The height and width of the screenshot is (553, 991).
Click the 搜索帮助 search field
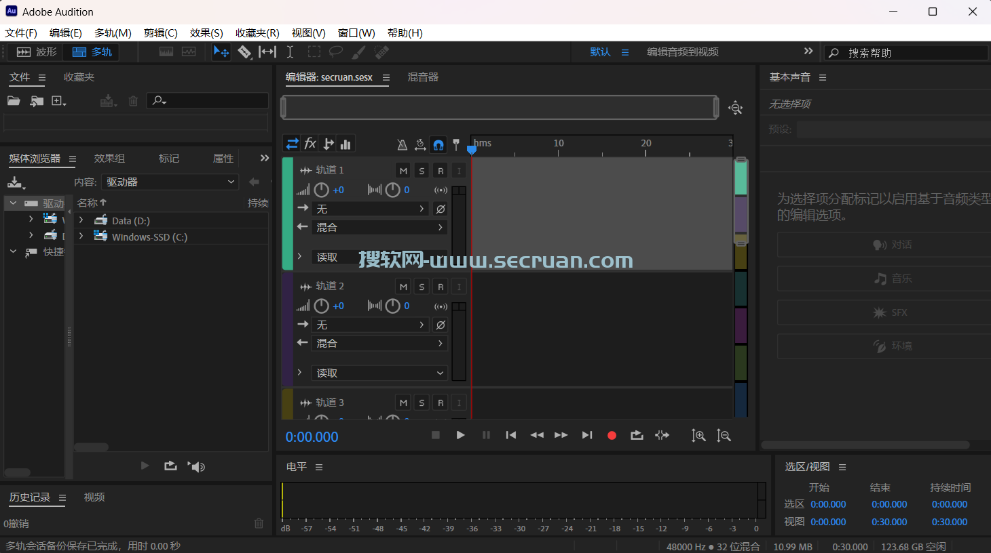[x=907, y=53]
